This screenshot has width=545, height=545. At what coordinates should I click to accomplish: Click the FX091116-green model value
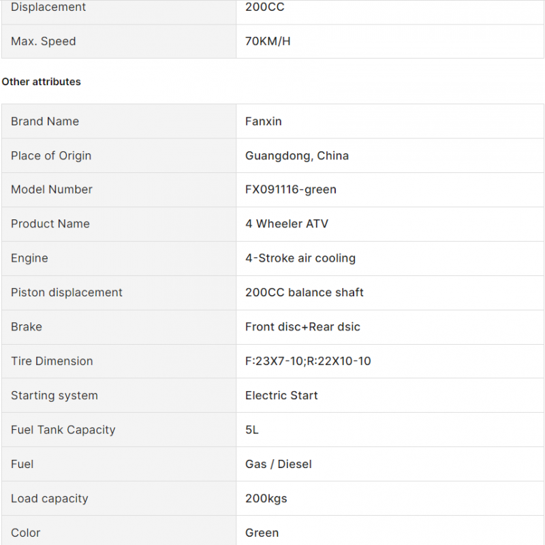coord(291,189)
